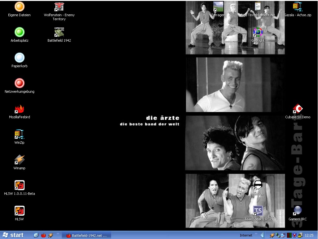Click the Internet toolbar label on the taskbar
The width and height of the screenshot is (318, 239).
246,235
